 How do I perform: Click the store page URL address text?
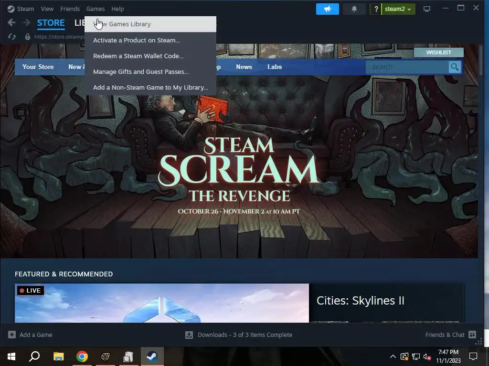click(59, 37)
